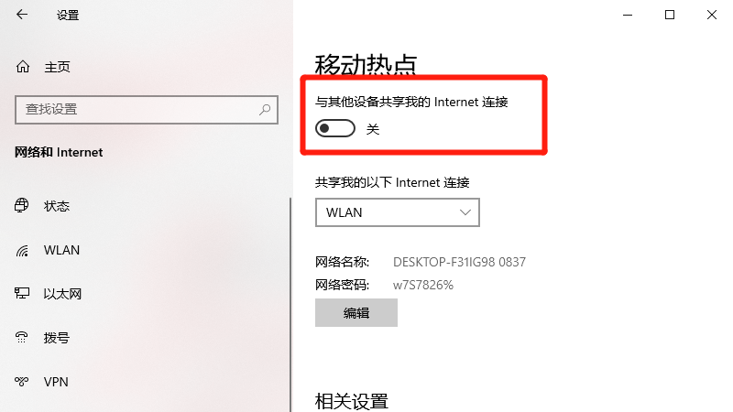Click the search magnifier icon
733x412 pixels.
(265, 110)
